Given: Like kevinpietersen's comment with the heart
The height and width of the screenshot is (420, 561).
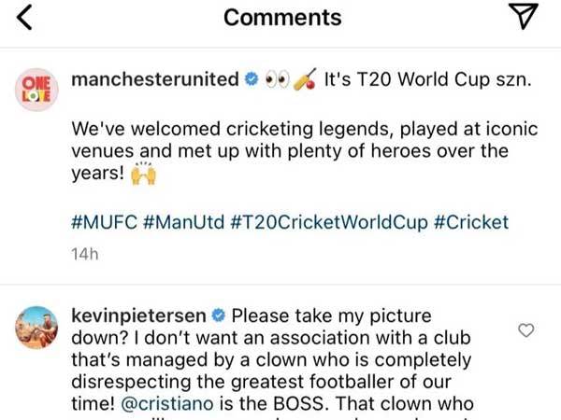Looking at the screenshot, I should (x=525, y=329).
